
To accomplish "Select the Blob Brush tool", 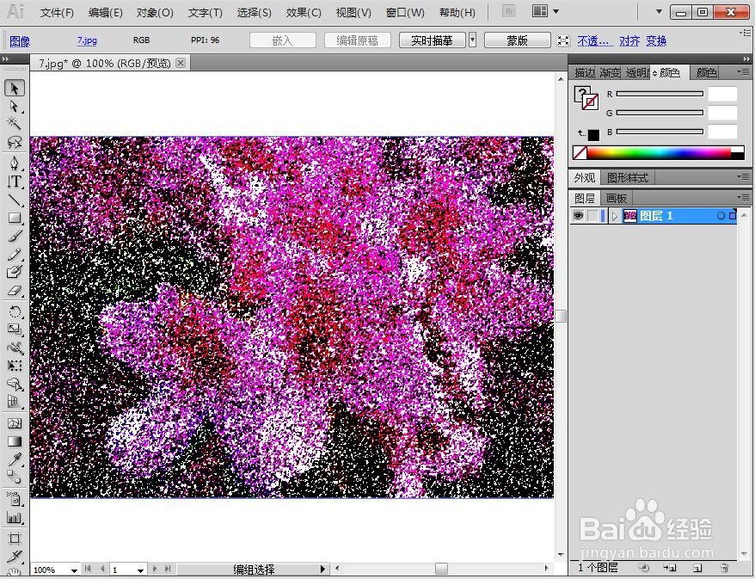I will click(x=15, y=272).
